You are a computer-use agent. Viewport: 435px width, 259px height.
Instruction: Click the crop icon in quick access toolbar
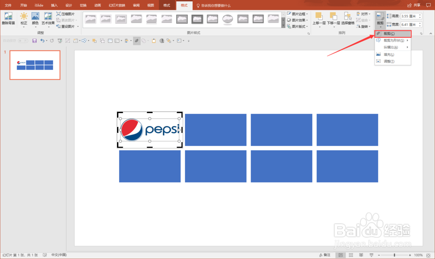(x=137, y=41)
